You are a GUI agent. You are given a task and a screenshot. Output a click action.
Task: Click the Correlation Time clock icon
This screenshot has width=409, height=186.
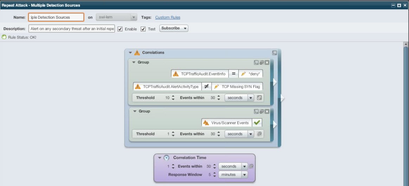tap(166, 158)
